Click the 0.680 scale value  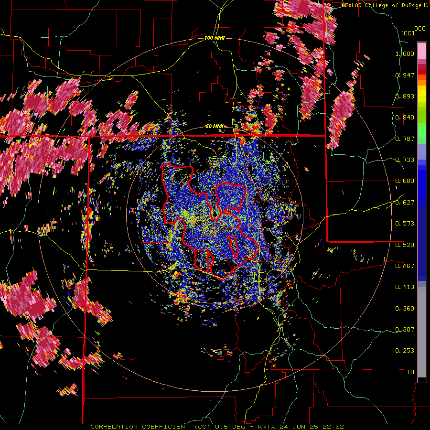click(x=405, y=181)
